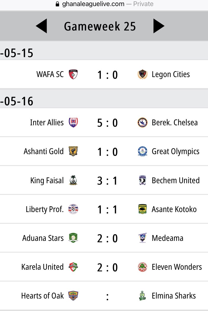Viewport: 208px width, 311px height.
Task: Open Karela United team name link
Action: [42, 267]
